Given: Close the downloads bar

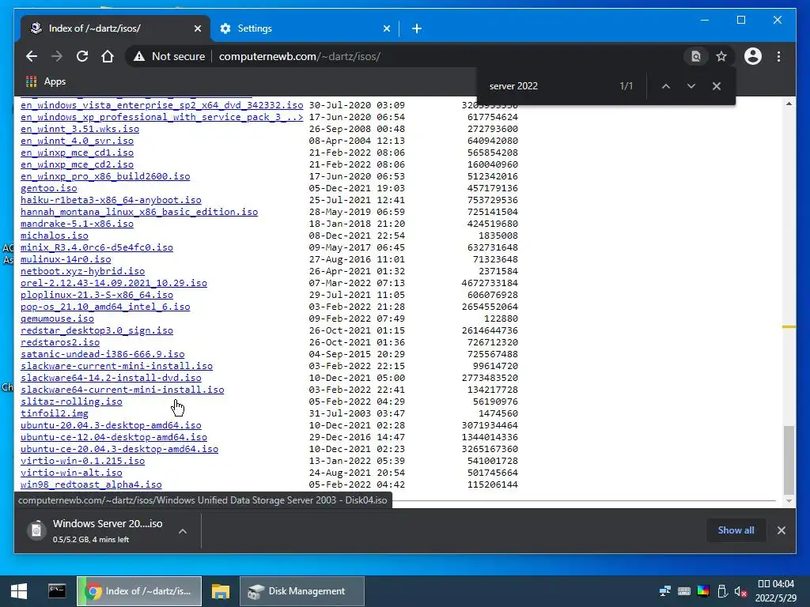Looking at the screenshot, I should tap(781, 530).
